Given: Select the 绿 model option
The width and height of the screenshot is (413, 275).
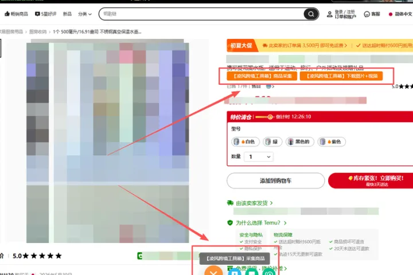Looking at the screenshot, I should tap(272, 142).
